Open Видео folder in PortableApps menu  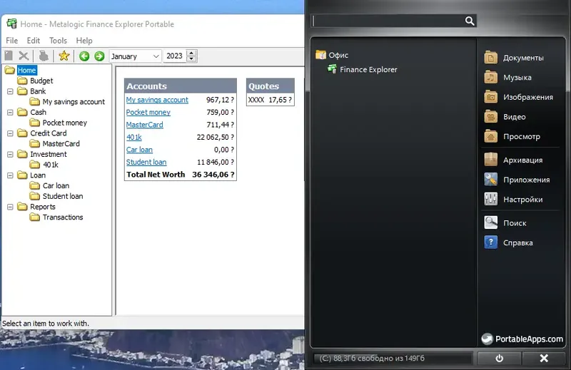click(505, 117)
